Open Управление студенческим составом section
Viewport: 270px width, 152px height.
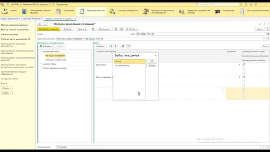point(194,11)
